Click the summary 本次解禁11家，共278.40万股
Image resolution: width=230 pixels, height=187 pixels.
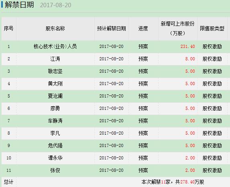173,182
